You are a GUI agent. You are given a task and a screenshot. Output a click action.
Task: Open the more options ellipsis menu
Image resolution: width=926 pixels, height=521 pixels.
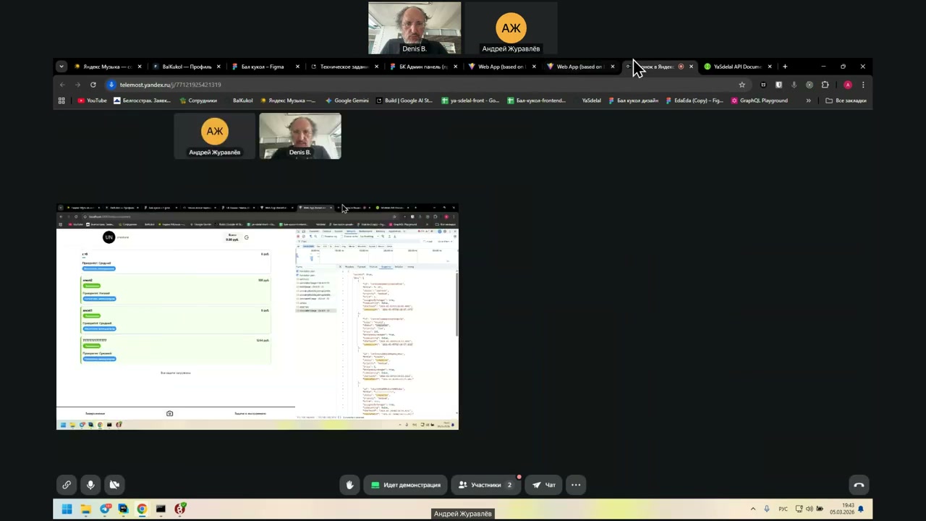[576, 485]
